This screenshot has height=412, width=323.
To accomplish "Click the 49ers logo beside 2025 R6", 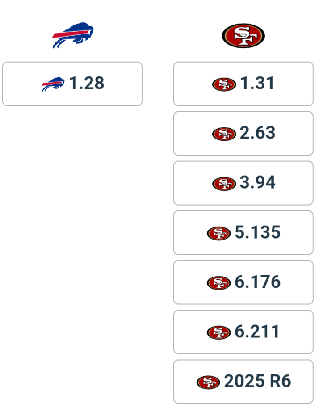I will 208,383.
